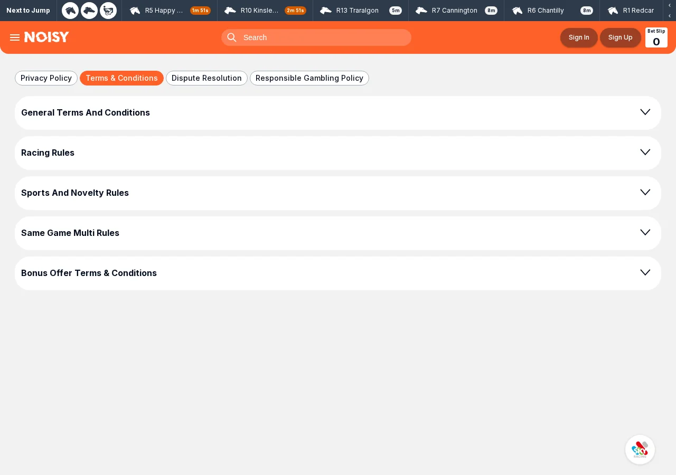Image resolution: width=676 pixels, height=475 pixels.
Task: Expand the Same Game Multi Rules section
Action: pos(338,233)
